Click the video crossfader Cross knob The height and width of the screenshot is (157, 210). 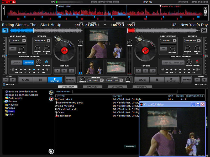tap(82, 79)
